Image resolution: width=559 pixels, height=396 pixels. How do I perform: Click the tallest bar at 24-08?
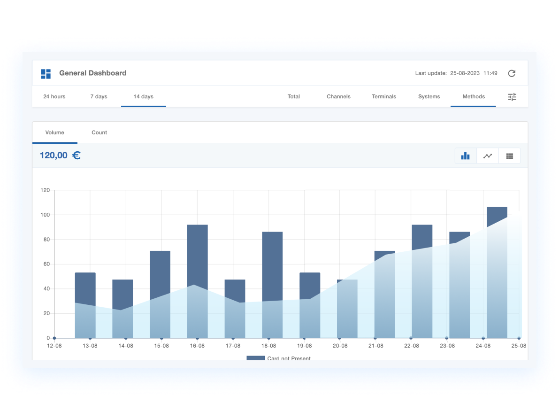497,217
